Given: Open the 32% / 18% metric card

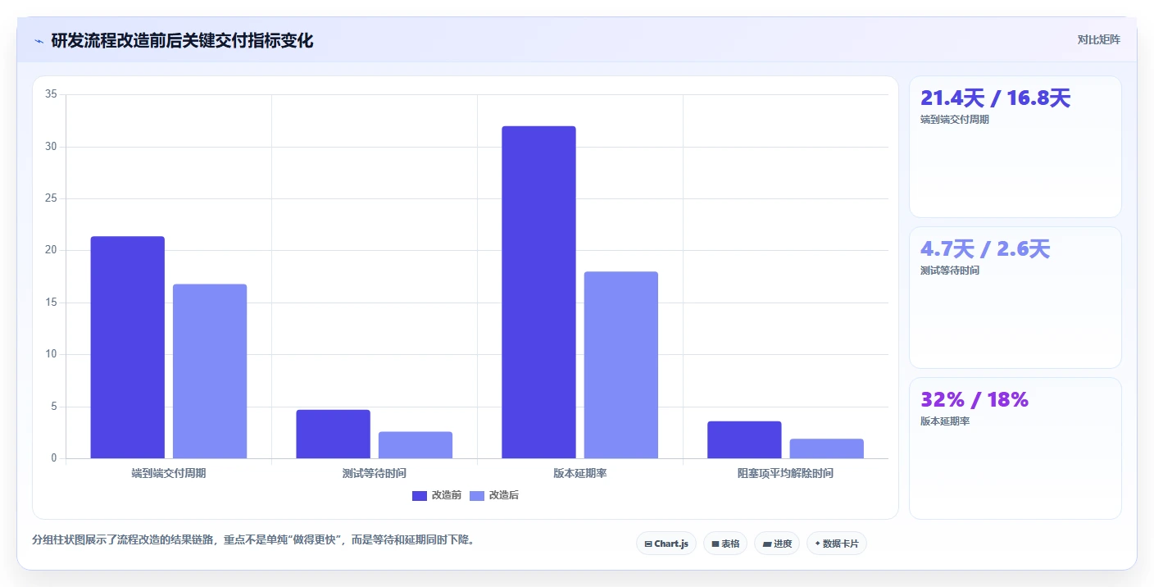Looking at the screenshot, I should tap(1015, 448).
